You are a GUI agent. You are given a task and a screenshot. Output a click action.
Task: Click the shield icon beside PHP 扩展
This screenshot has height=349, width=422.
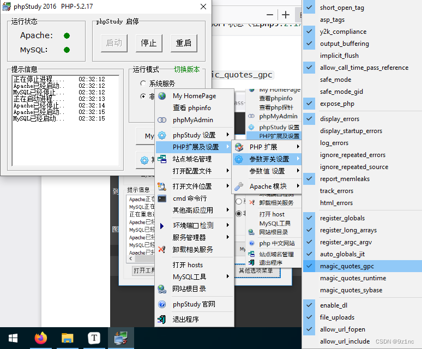[x=239, y=147]
